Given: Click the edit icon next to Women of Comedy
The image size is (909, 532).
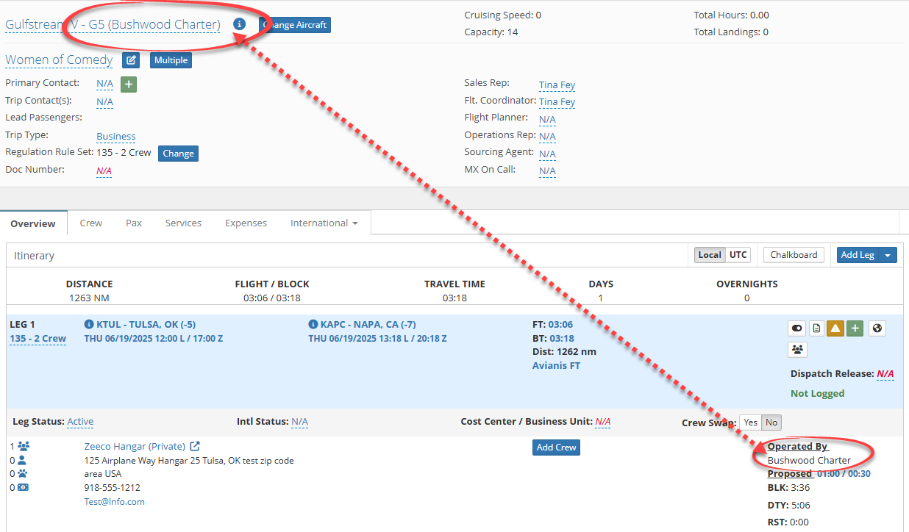Looking at the screenshot, I should pos(131,60).
